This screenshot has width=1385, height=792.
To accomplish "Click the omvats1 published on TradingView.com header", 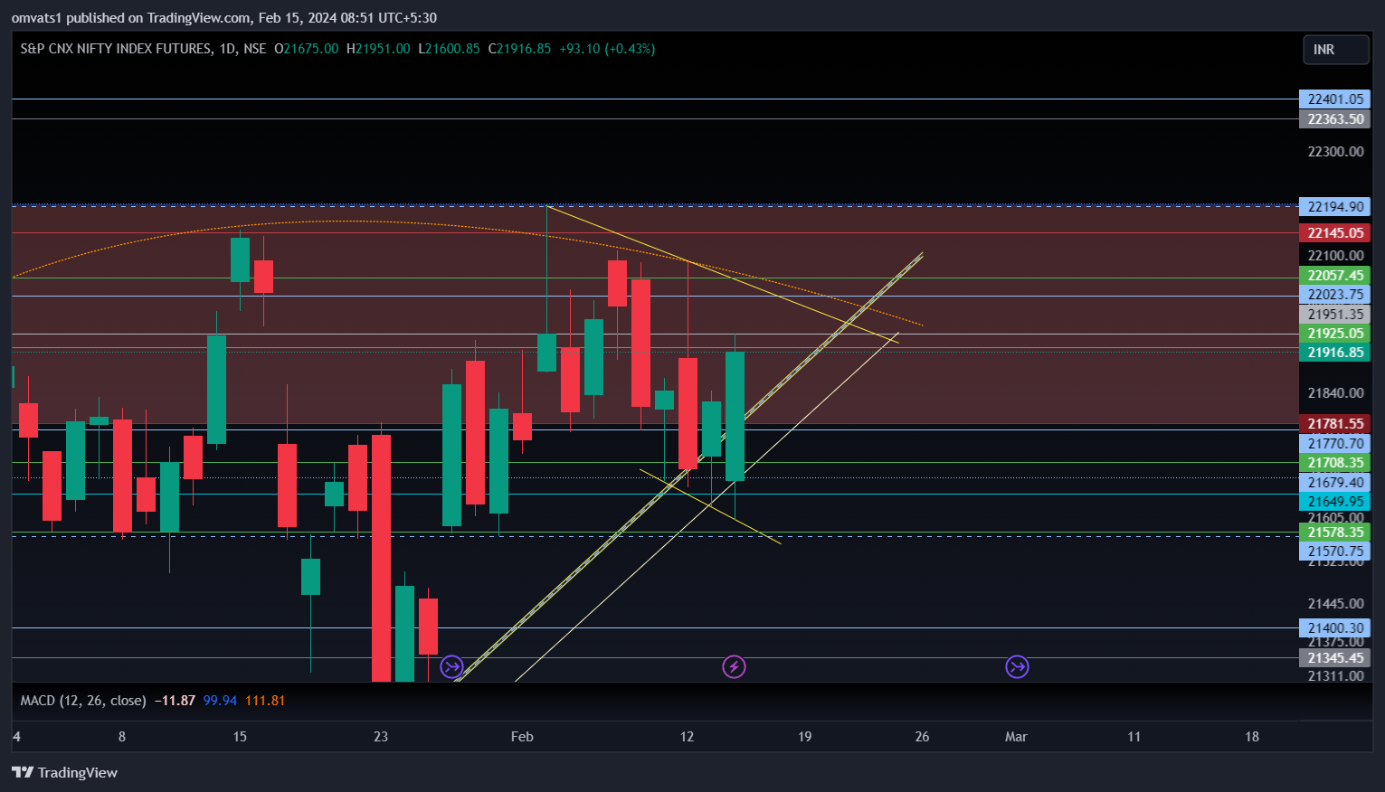I will (x=224, y=18).
